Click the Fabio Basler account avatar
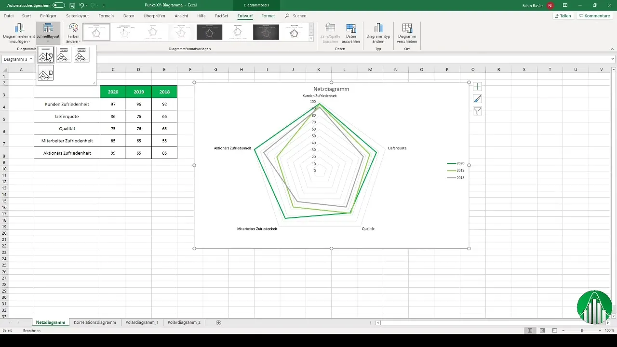617x347 pixels. click(550, 5)
